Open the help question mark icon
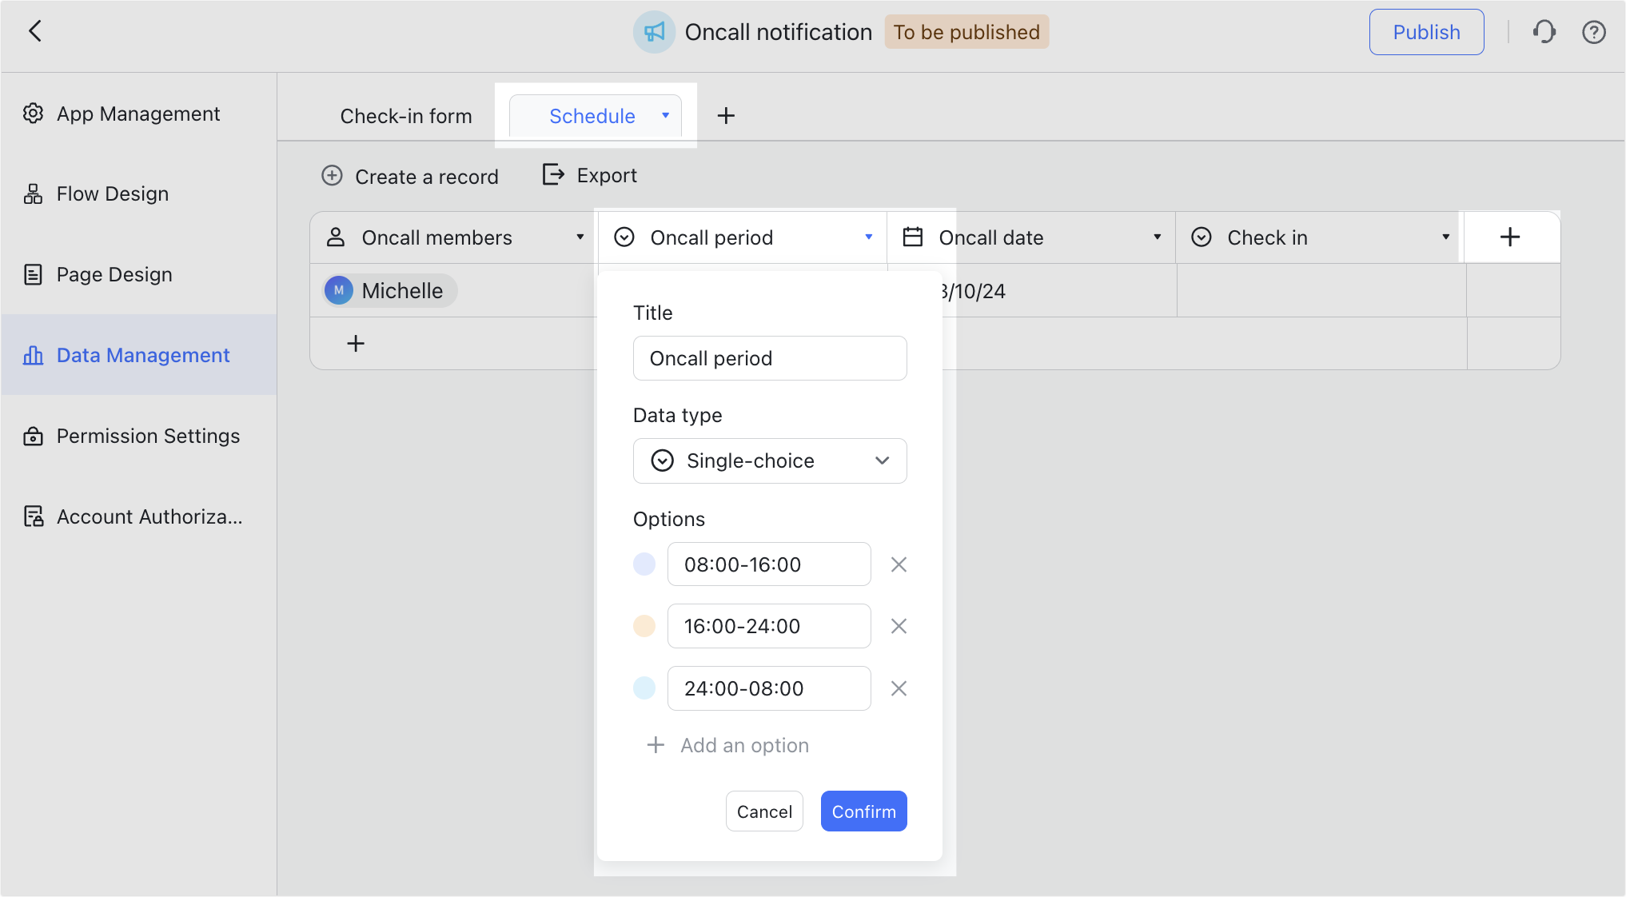Image resolution: width=1626 pixels, height=897 pixels. (x=1594, y=32)
